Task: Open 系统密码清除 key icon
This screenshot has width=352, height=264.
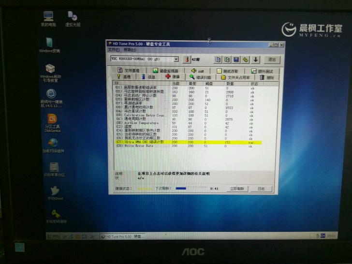Action: click(x=56, y=217)
